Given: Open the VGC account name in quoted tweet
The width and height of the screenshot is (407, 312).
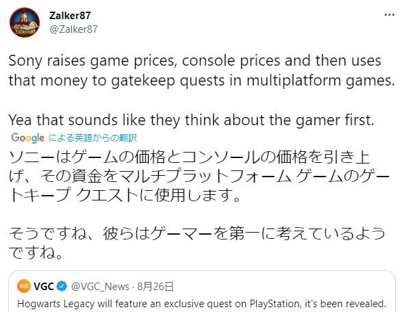Looking at the screenshot, I should point(43,287).
